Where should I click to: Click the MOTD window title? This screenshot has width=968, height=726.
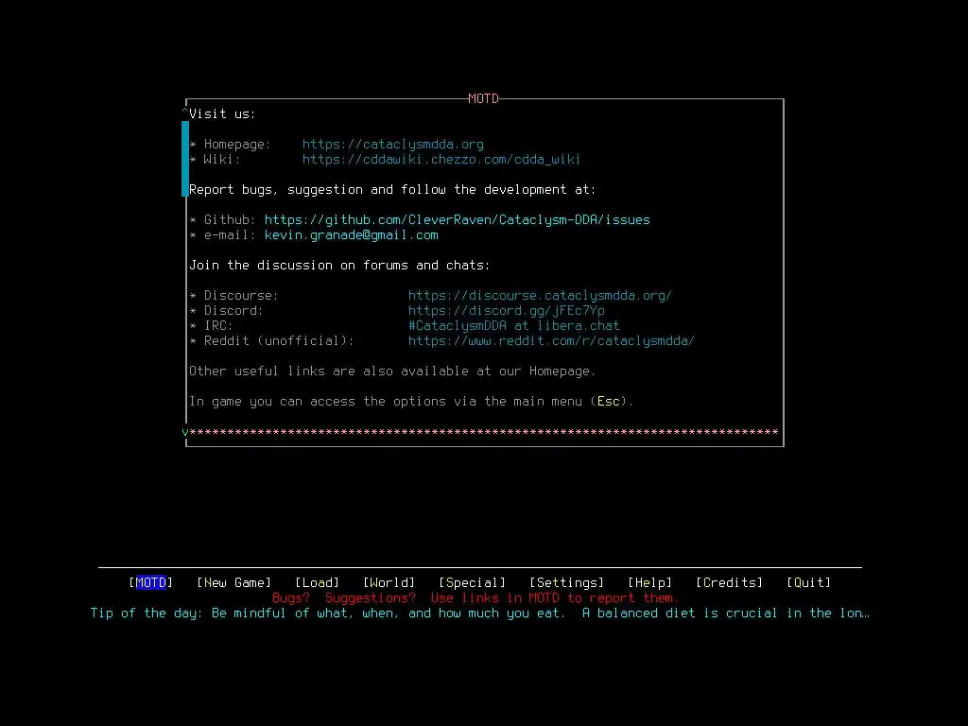[x=483, y=98]
